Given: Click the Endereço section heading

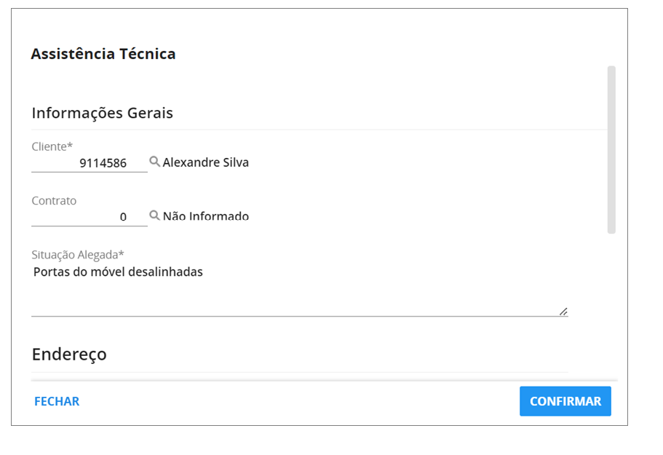Looking at the screenshot, I should point(69,355).
